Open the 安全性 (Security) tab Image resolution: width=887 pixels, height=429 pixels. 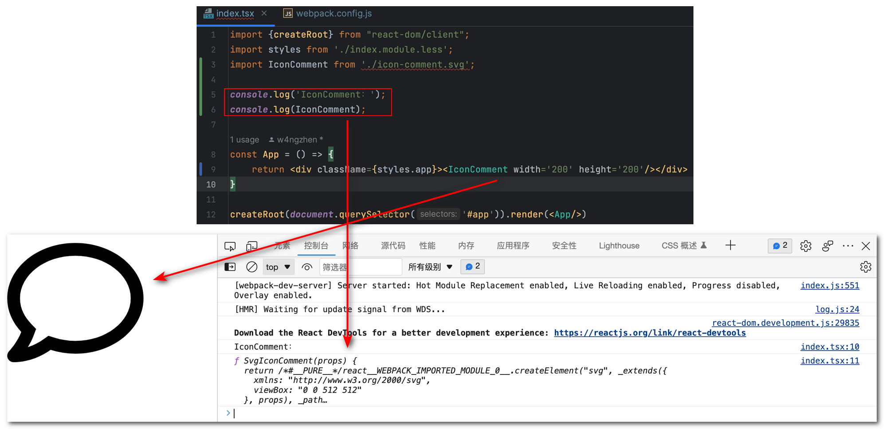pos(564,246)
